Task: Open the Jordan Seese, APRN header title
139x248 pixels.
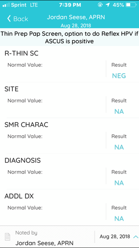Action: (76, 17)
